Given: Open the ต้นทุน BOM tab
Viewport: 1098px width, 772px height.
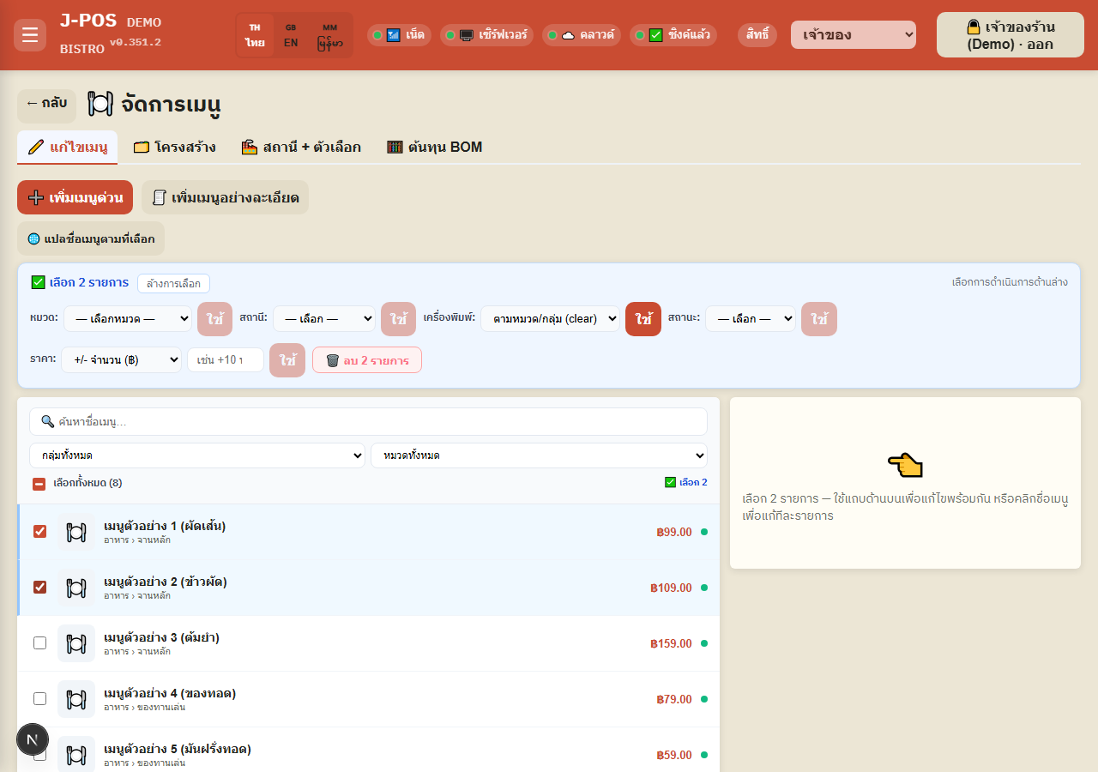Looking at the screenshot, I should click(x=435, y=147).
